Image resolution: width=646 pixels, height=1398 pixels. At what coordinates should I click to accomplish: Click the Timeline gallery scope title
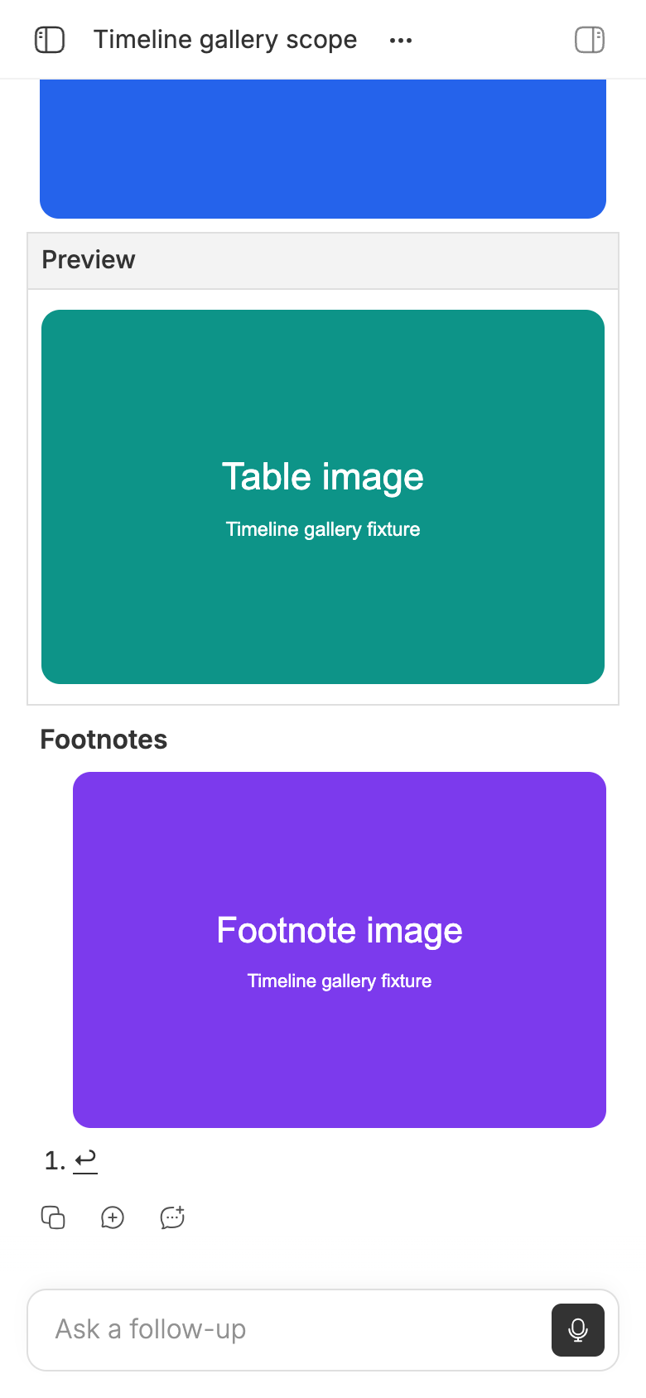225,40
